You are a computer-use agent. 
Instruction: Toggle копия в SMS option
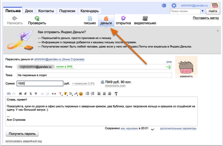coord(64,67)
